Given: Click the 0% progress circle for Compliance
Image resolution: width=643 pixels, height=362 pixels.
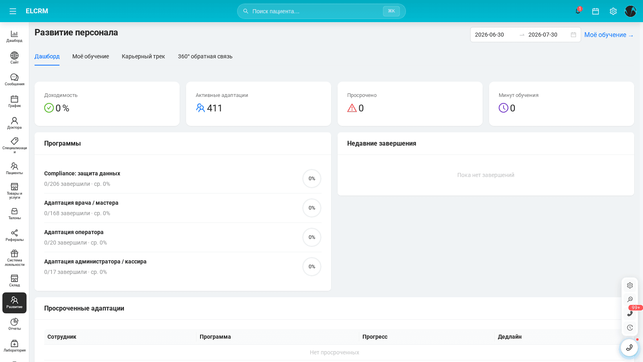Looking at the screenshot, I should tap(312, 179).
